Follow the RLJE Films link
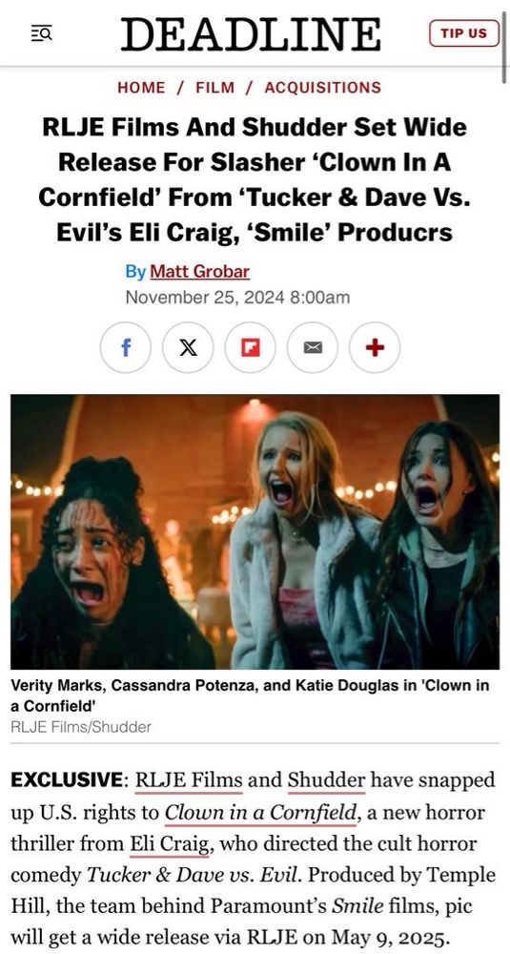Screen dimensions: 510x954 click(189, 780)
